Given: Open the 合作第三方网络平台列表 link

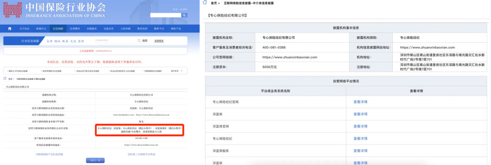Looking at the screenshot, I should point(142,155).
